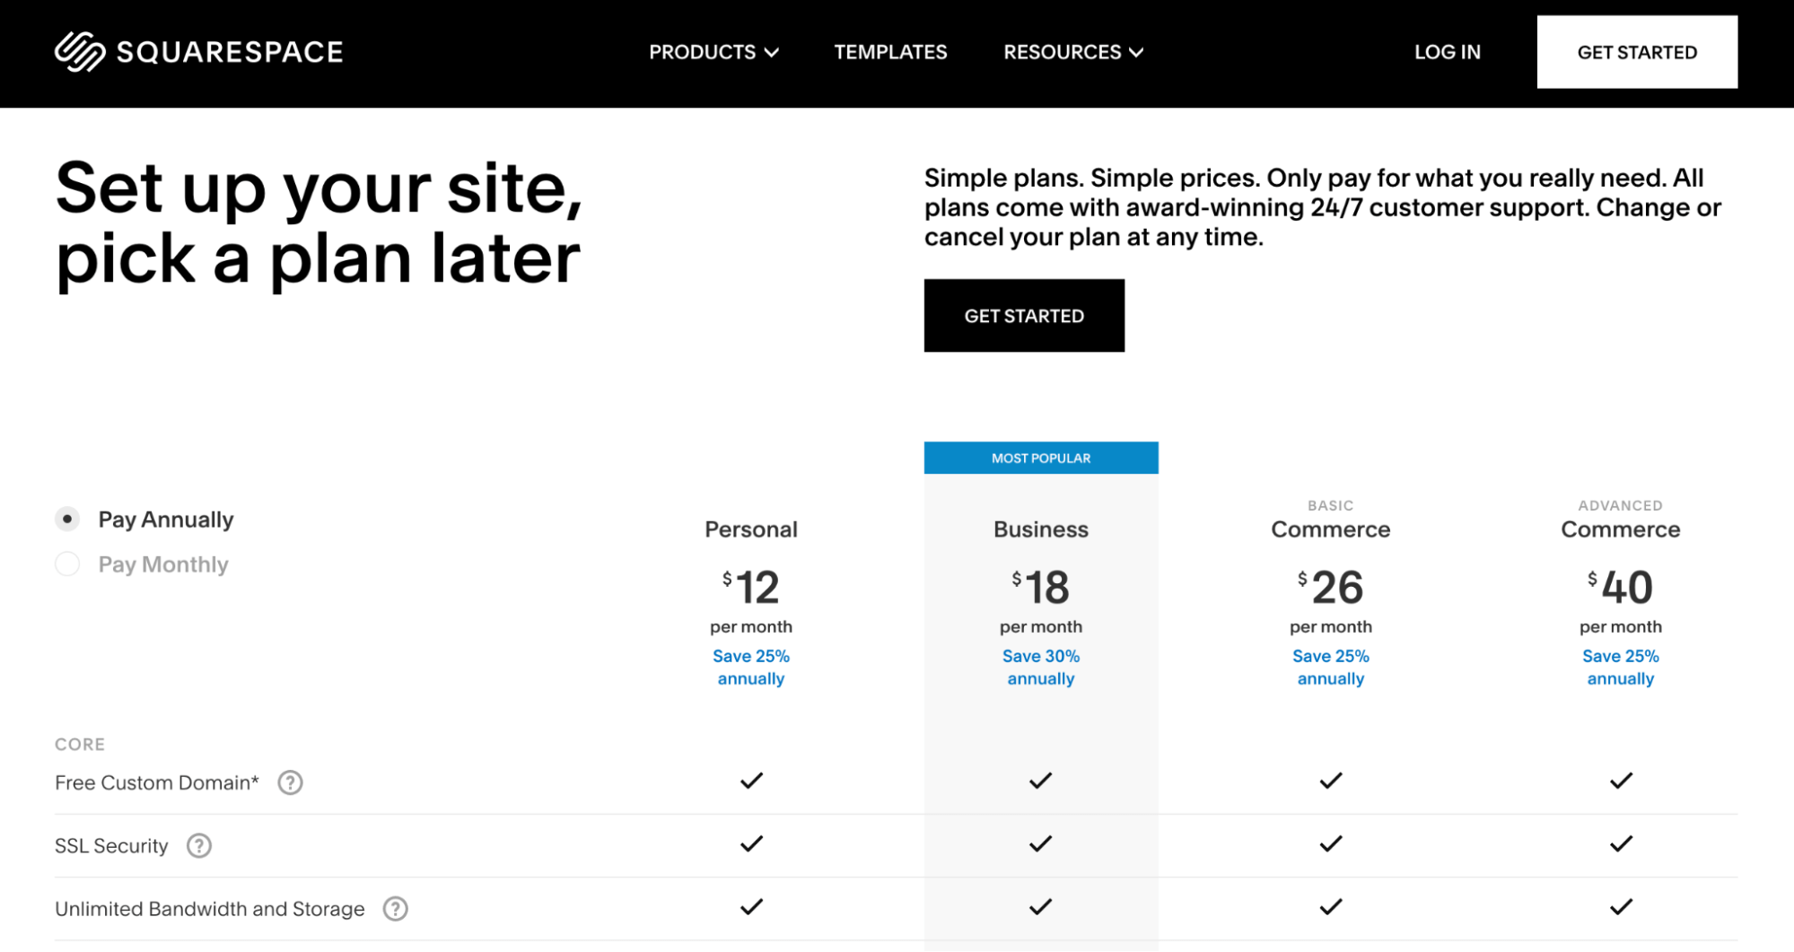Click Personal plan Save 25% annually link
Screen dimensions: 1794x952
point(751,667)
